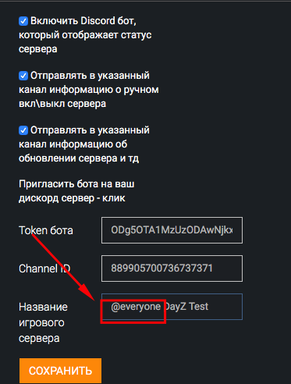Toggle the manual вкл\выкл server notification checkbox
291x384 pixels.
click(x=23, y=76)
